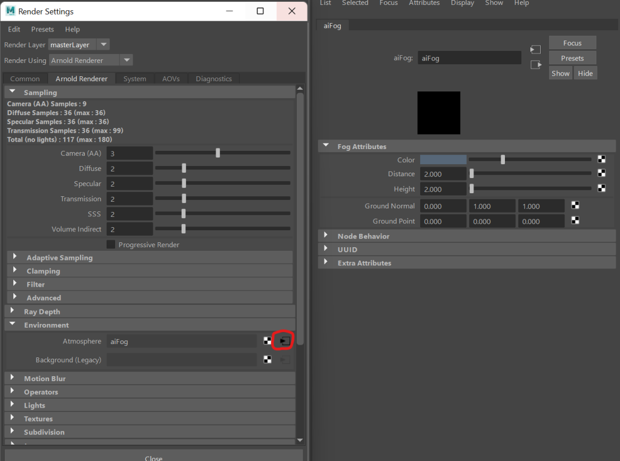Click the Volume Indirect slider handle
620x461 pixels.
pyautogui.click(x=183, y=228)
